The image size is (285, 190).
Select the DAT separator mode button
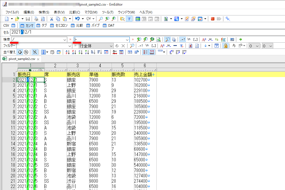click(108, 25)
